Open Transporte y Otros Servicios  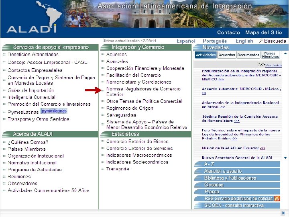tap(39, 119)
